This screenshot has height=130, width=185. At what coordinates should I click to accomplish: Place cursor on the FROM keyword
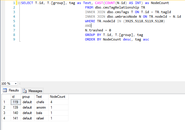point(89,7)
